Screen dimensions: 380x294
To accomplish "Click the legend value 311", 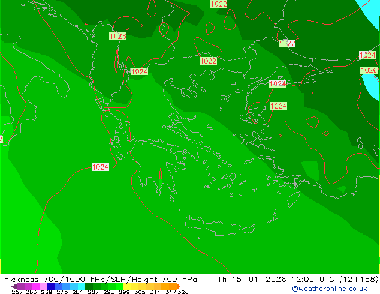I will pyautogui.click(x=155, y=292).
